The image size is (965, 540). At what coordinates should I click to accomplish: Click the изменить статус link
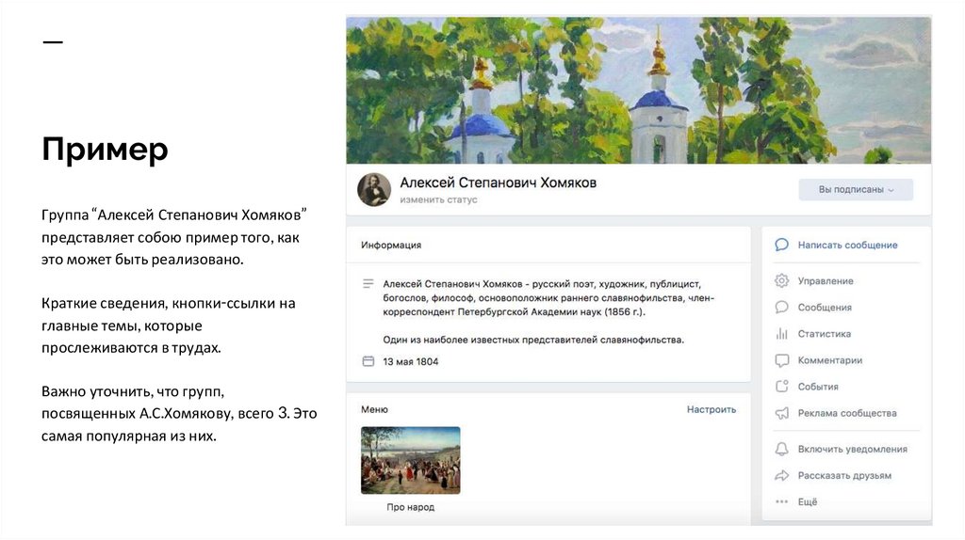coord(438,200)
